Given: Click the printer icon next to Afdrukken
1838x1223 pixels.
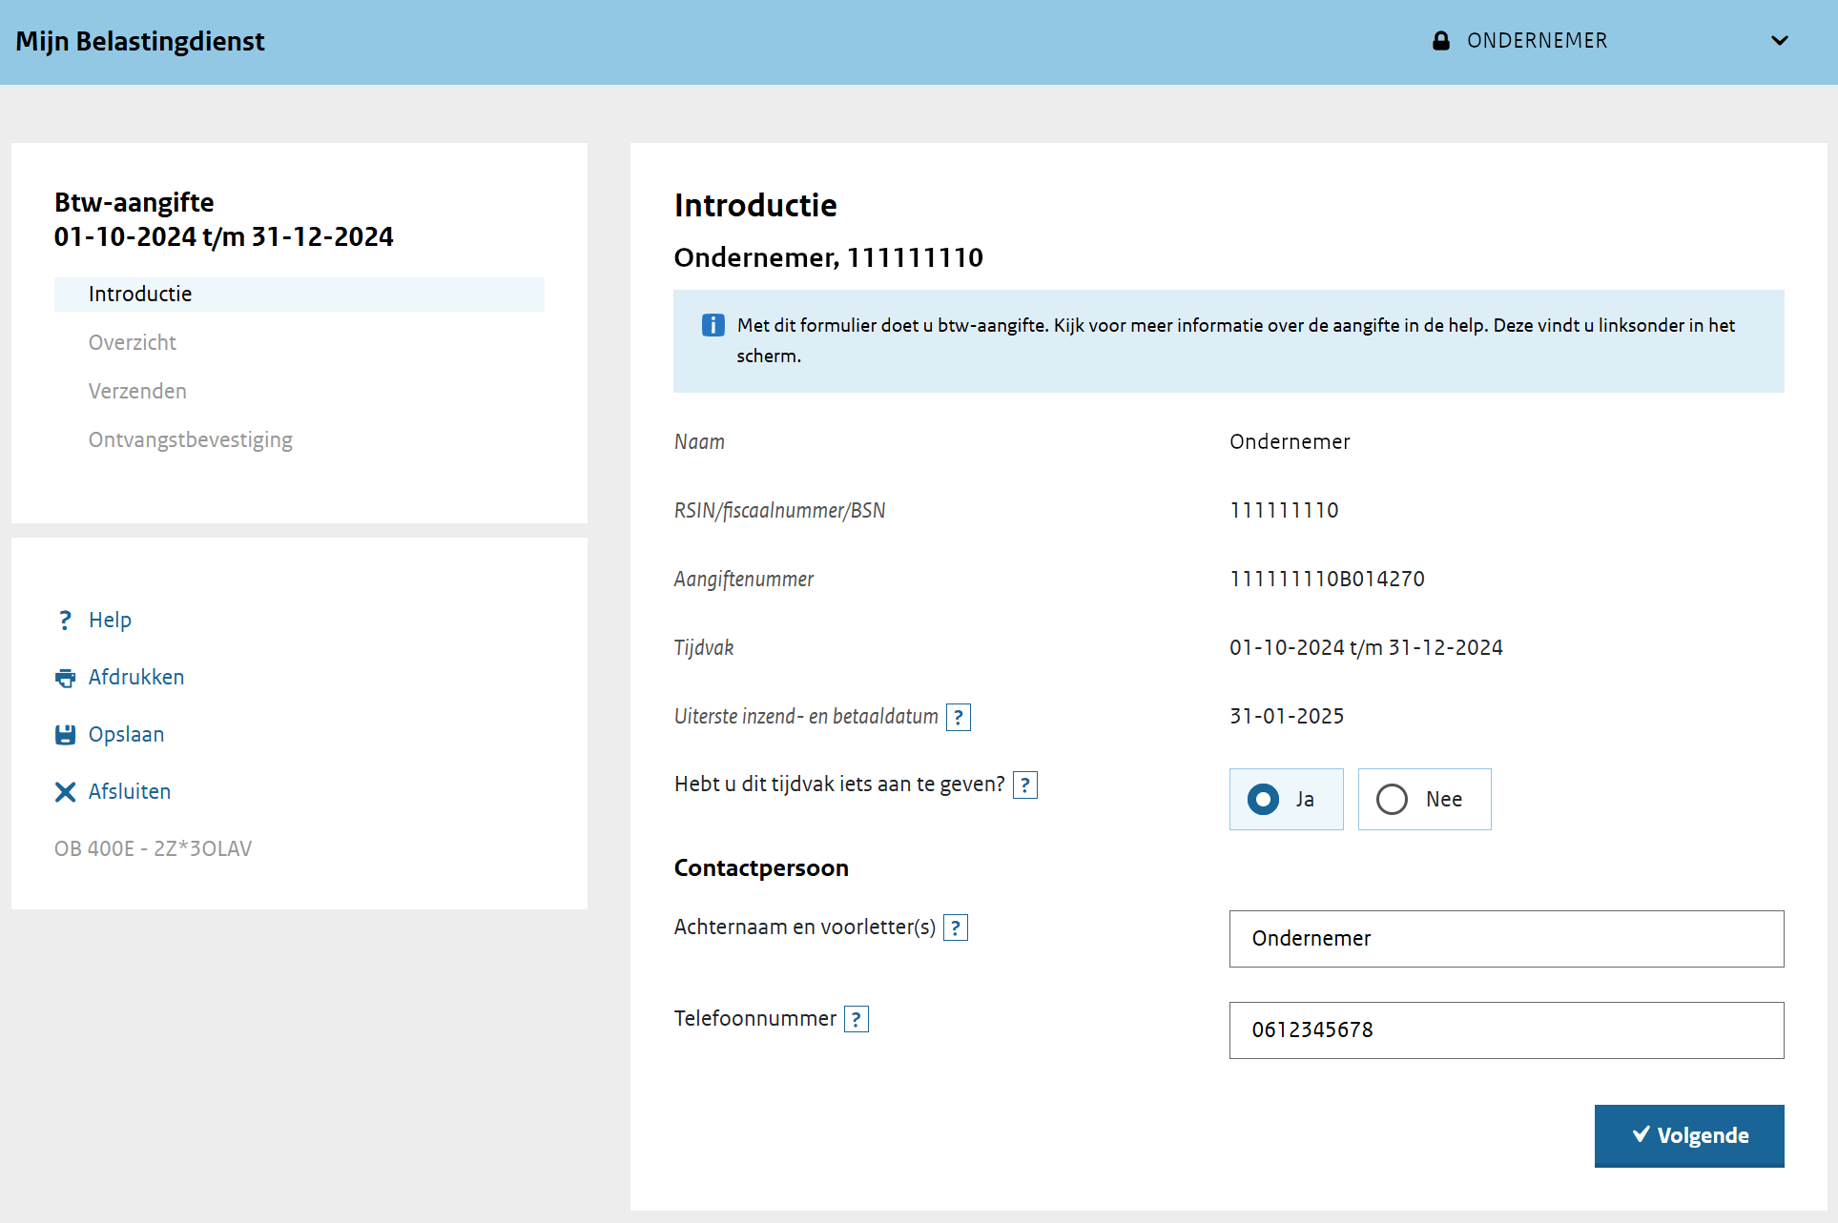Looking at the screenshot, I should (65, 678).
